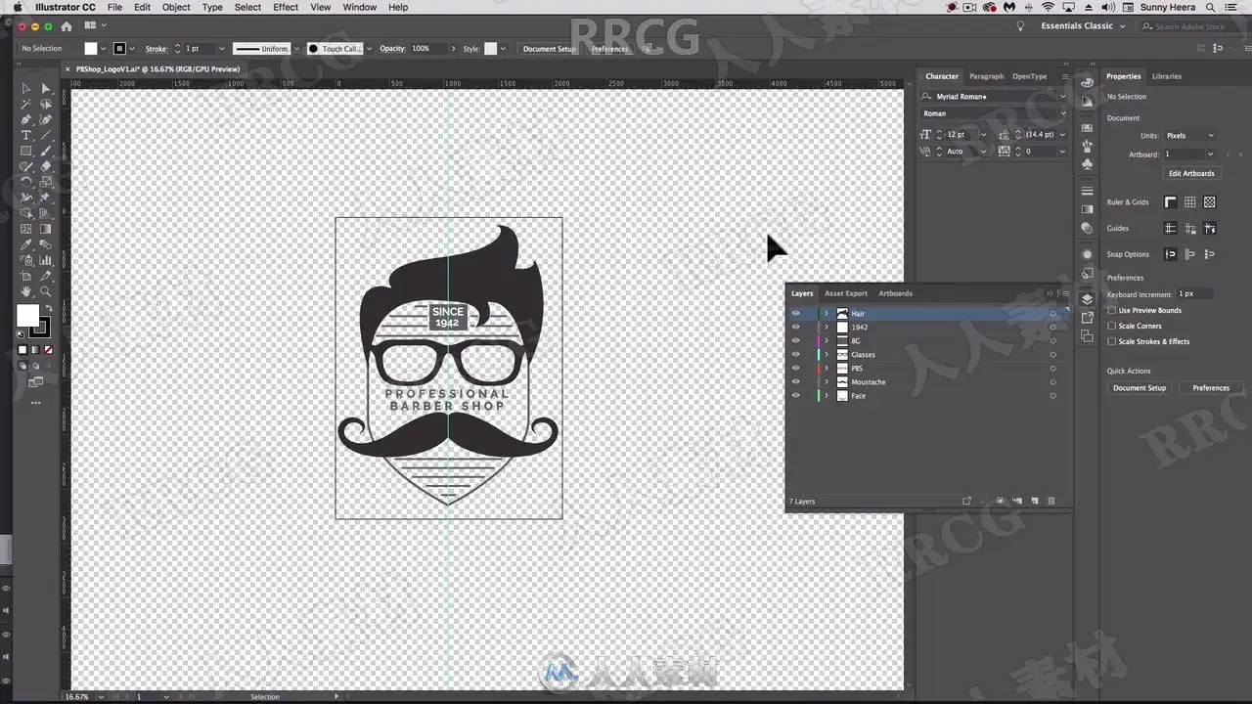Expand the Hair layer
Image resolution: width=1252 pixels, height=704 pixels.
[x=827, y=314]
